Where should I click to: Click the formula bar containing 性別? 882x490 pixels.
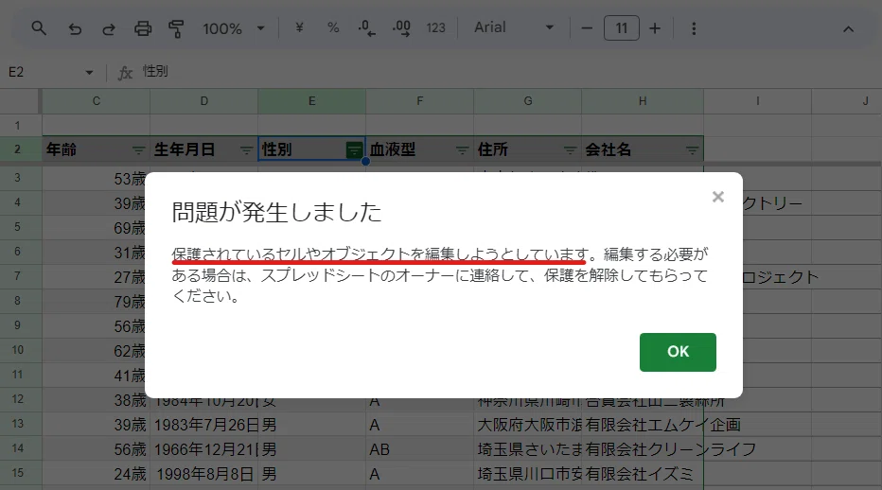pyautogui.click(x=506, y=72)
